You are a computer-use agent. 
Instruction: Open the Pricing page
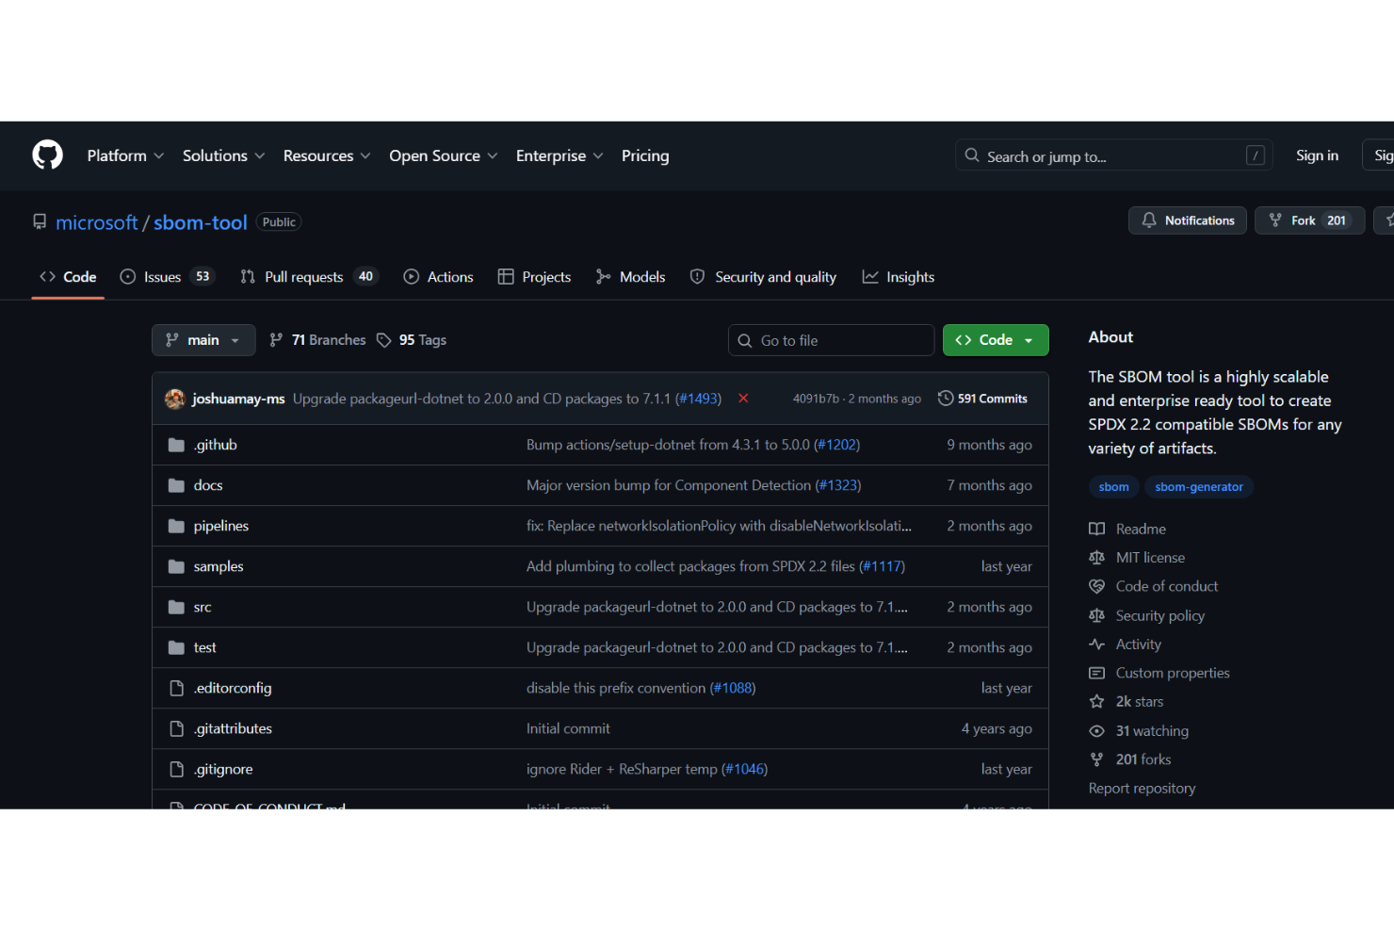click(x=645, y=155)
